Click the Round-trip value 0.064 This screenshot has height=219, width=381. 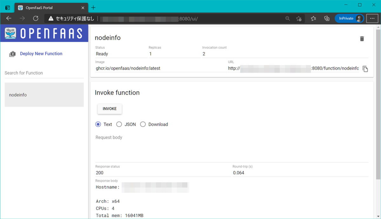coord(238,173)
